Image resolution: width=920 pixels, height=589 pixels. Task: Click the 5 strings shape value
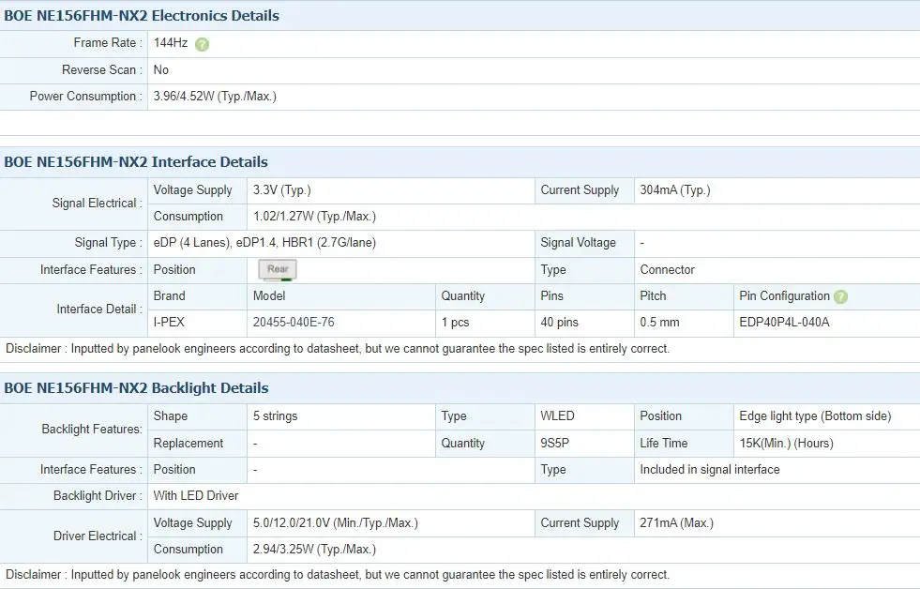tap(275, 415)
